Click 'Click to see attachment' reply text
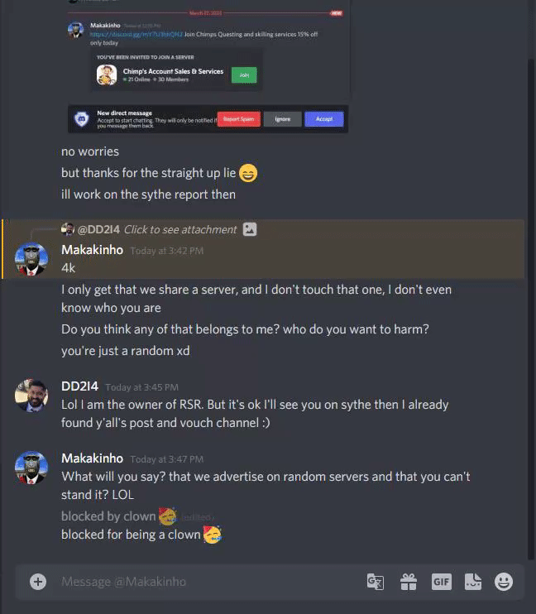Image resolution: width=536 pixels, height=614 pixels. (x=180, y=229)
